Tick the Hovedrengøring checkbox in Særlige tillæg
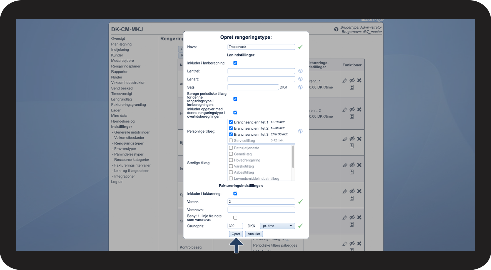The width and height of the screenshot is (491, 270). click(231, 160)
